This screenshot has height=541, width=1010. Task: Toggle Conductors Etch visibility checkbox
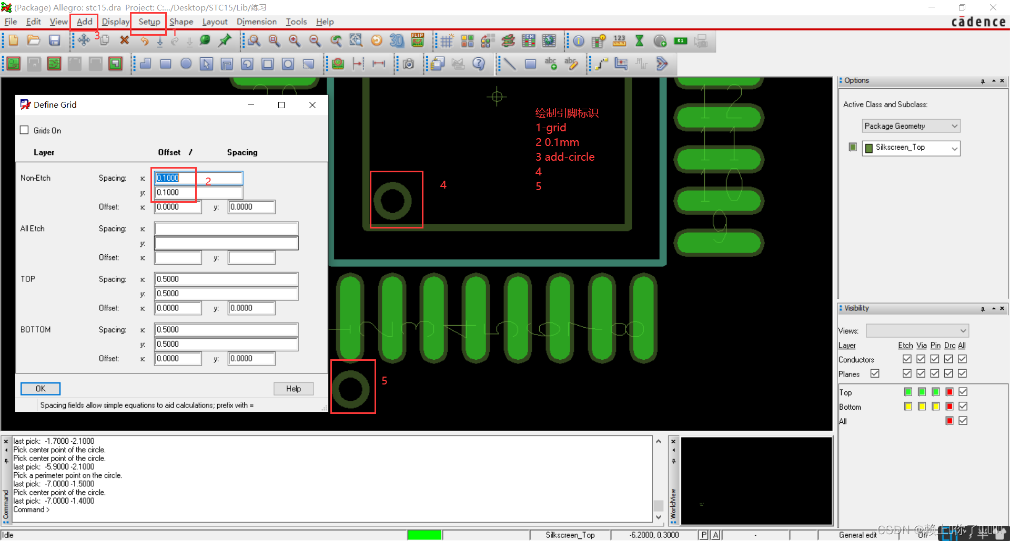[907, 359]
